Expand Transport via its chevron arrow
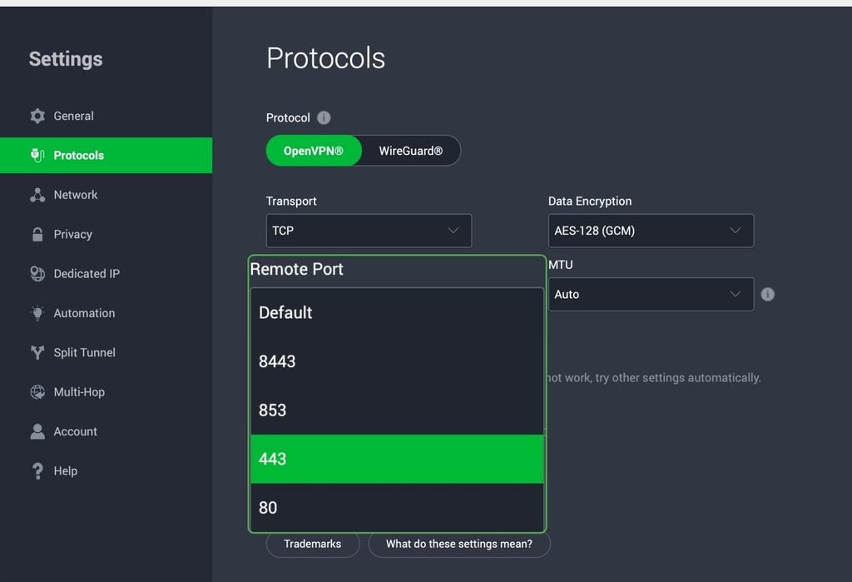This screenshot has height=582, width=852. 453,231
